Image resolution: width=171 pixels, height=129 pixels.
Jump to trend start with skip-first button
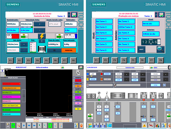tap(24, 125)
